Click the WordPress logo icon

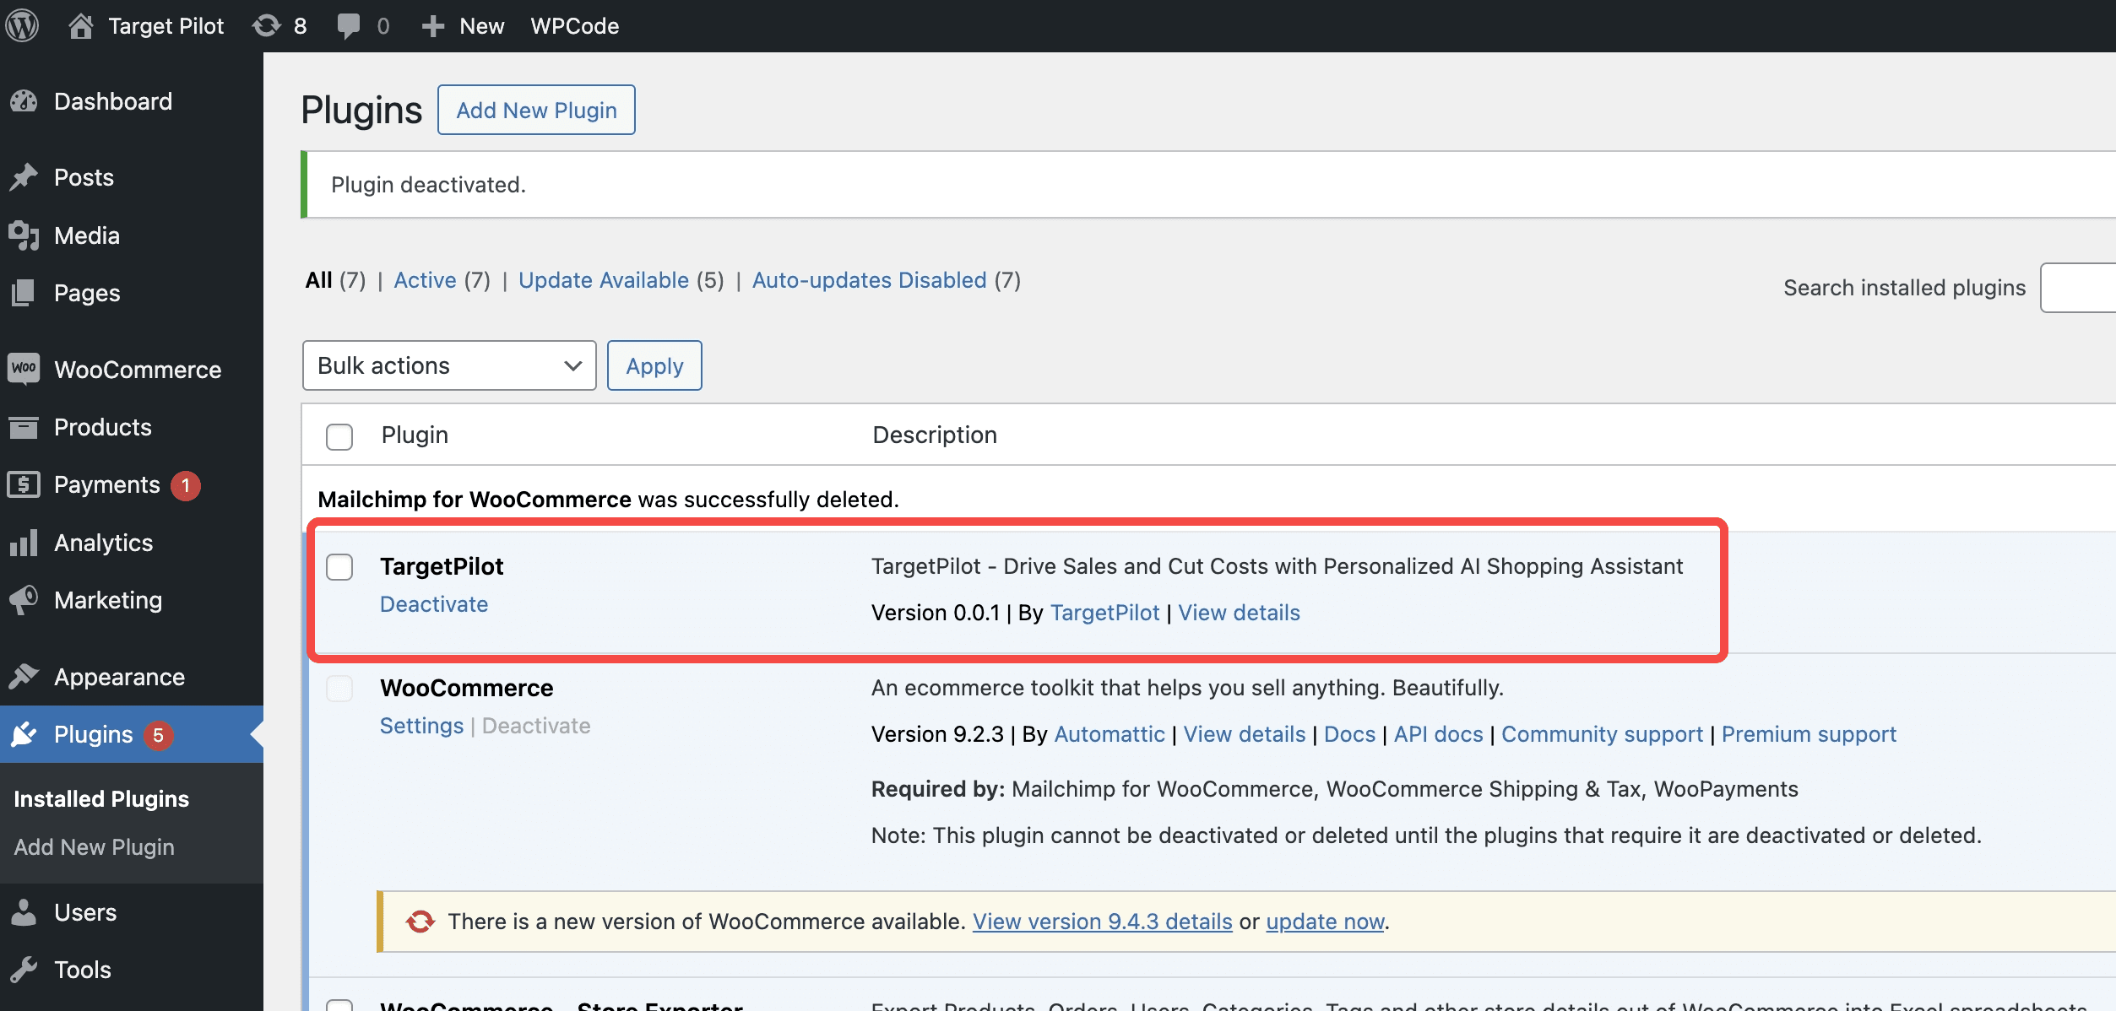(23, 26)
